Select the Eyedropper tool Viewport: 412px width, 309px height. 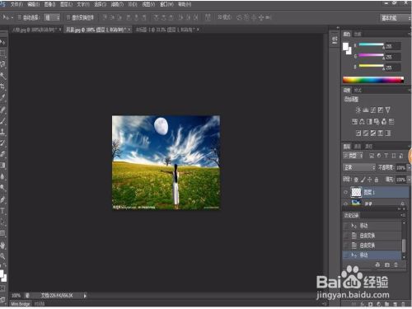[x=2, y=97]
